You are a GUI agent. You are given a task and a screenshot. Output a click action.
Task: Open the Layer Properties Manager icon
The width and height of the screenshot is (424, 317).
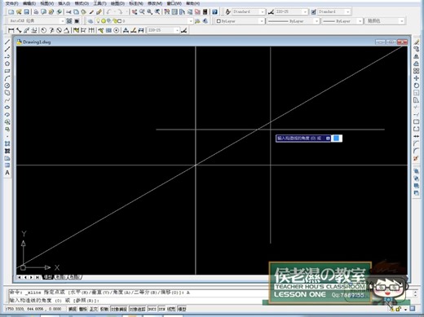point(90,21)
